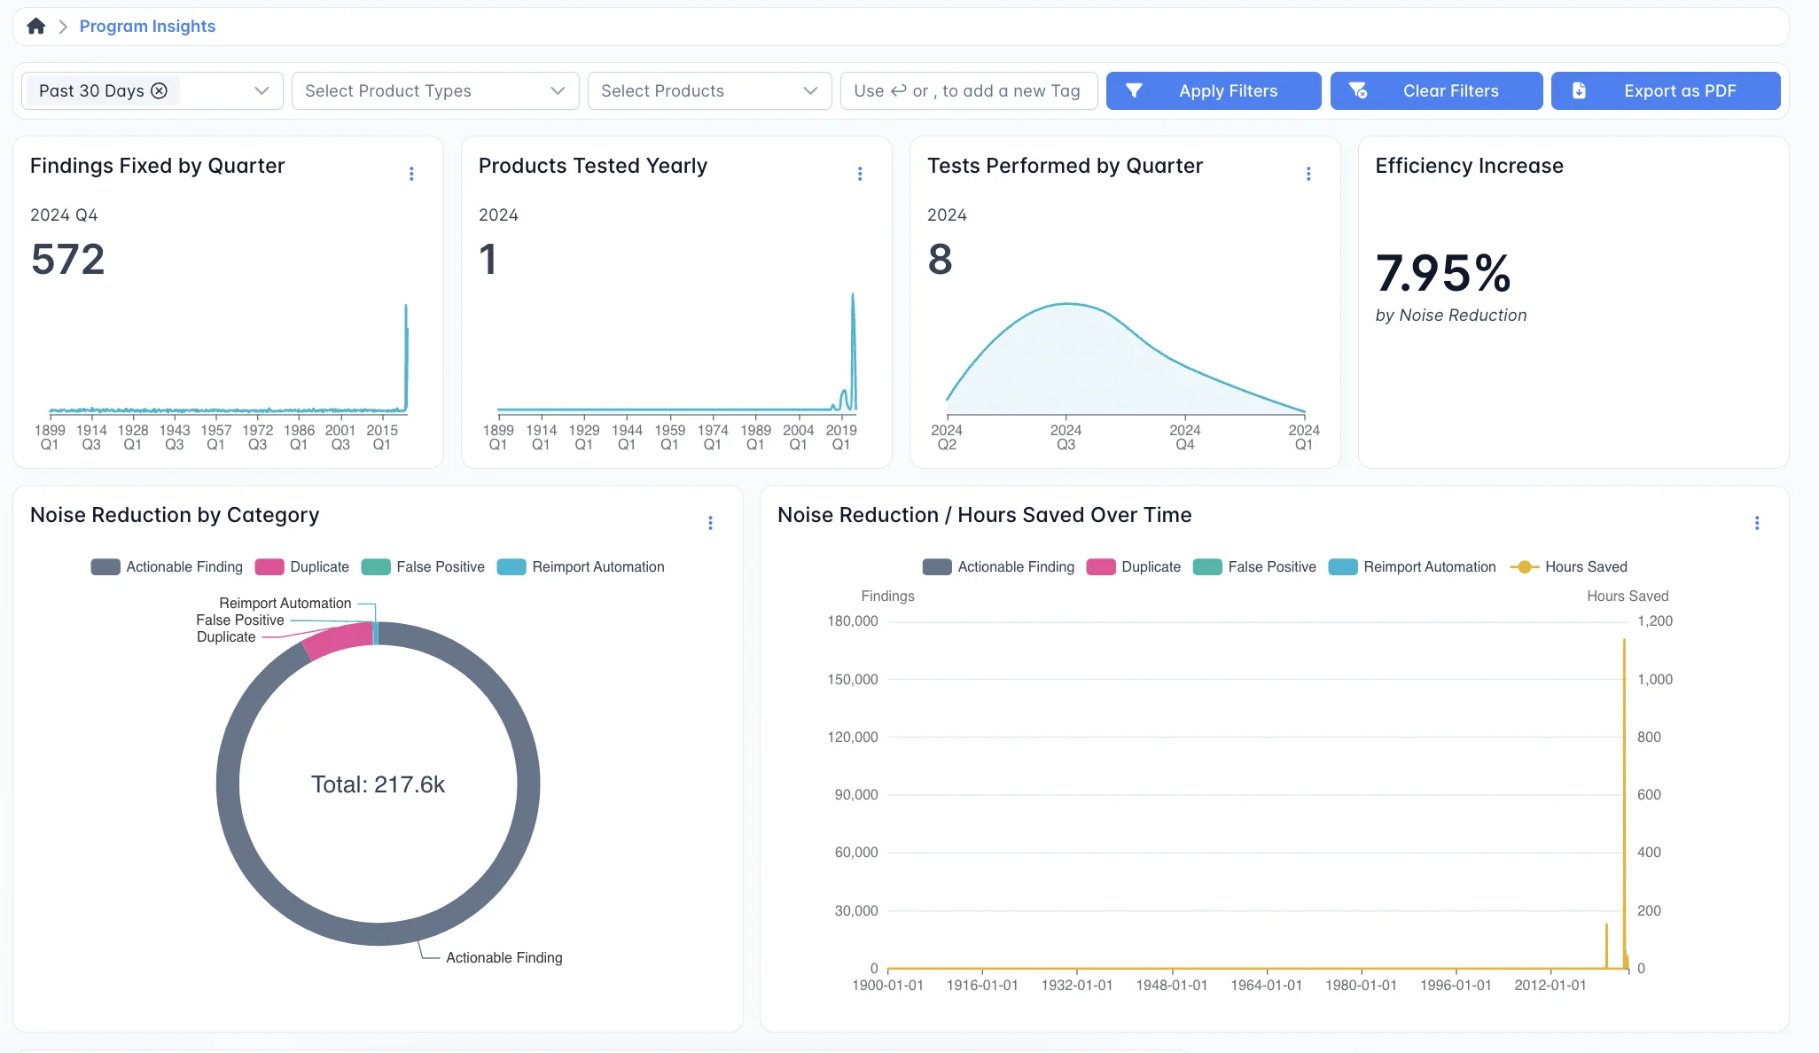Expand the date range dropdown arrow

(x=262, y=90)
